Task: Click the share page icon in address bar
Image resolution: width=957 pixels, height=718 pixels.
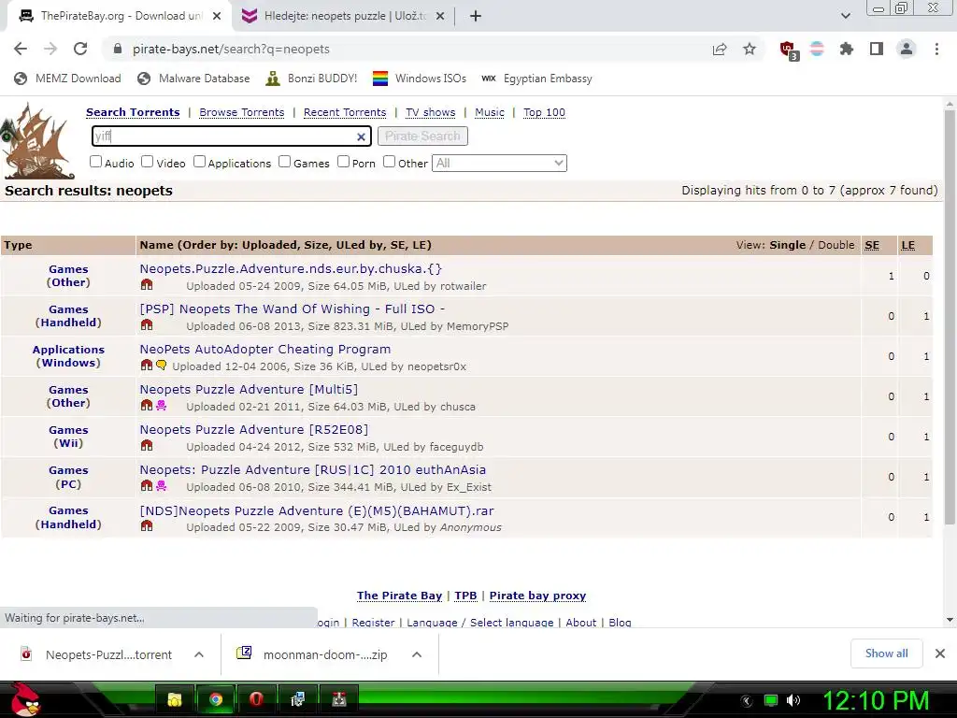Action: (720, 49)
